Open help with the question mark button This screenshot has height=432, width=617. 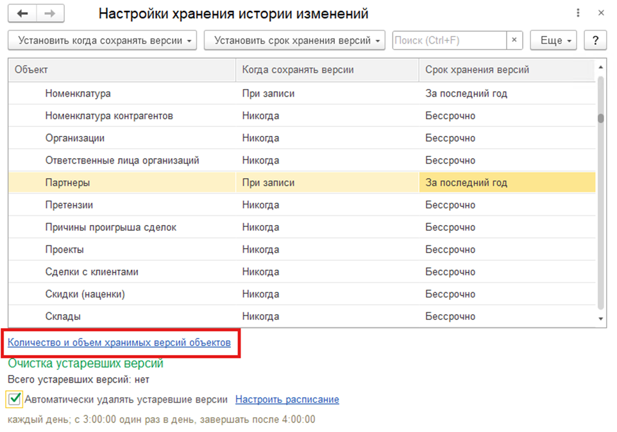tap(595, 40)
